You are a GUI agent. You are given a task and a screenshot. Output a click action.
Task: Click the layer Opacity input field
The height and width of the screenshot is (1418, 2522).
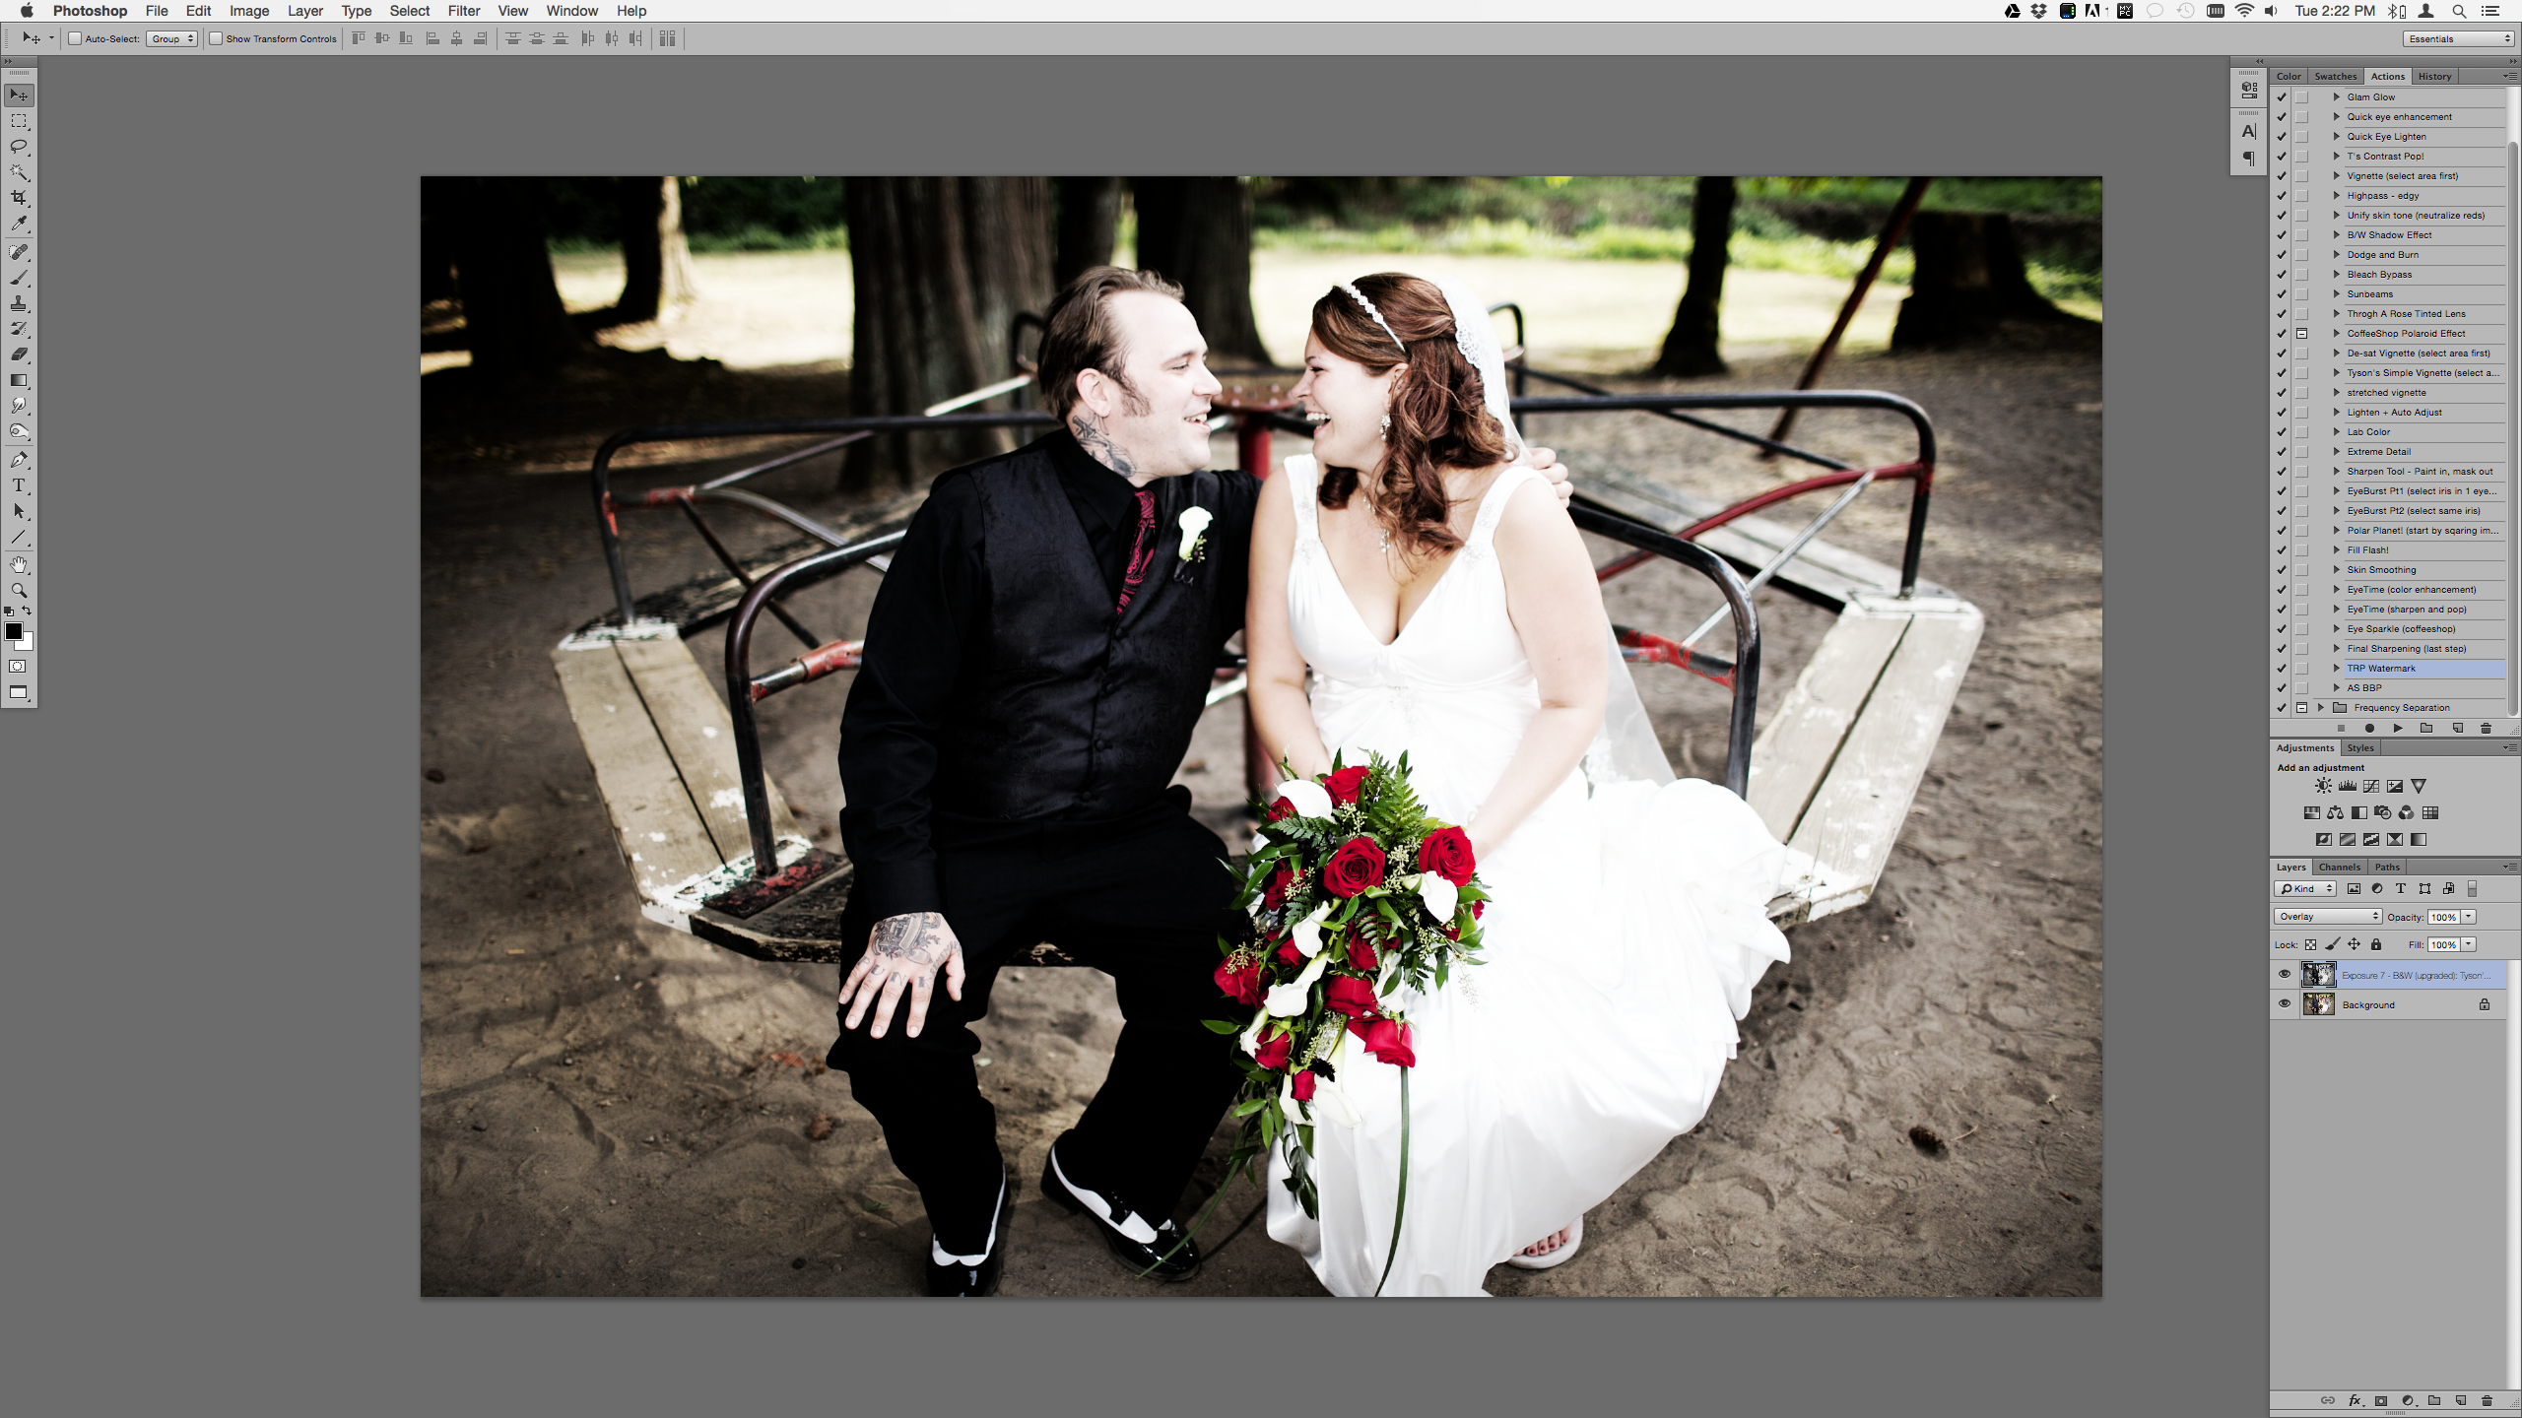tap(2443, 917)
